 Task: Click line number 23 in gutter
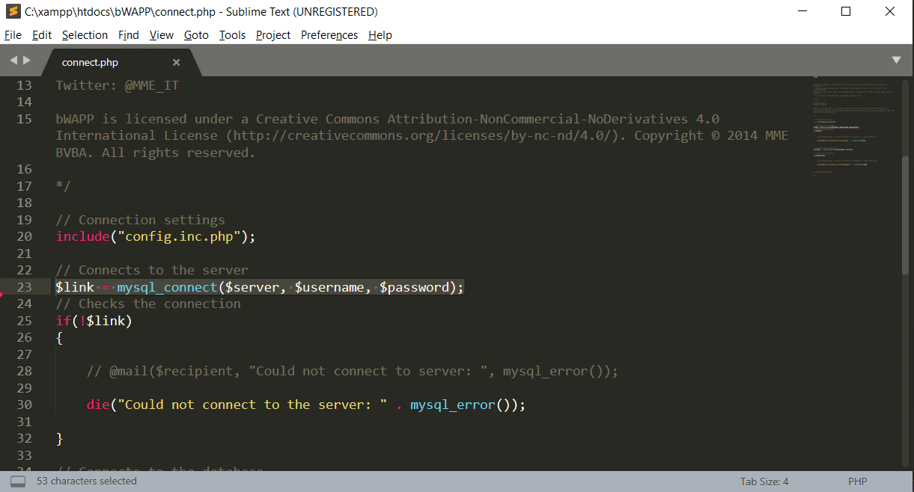tap(24, 287)
